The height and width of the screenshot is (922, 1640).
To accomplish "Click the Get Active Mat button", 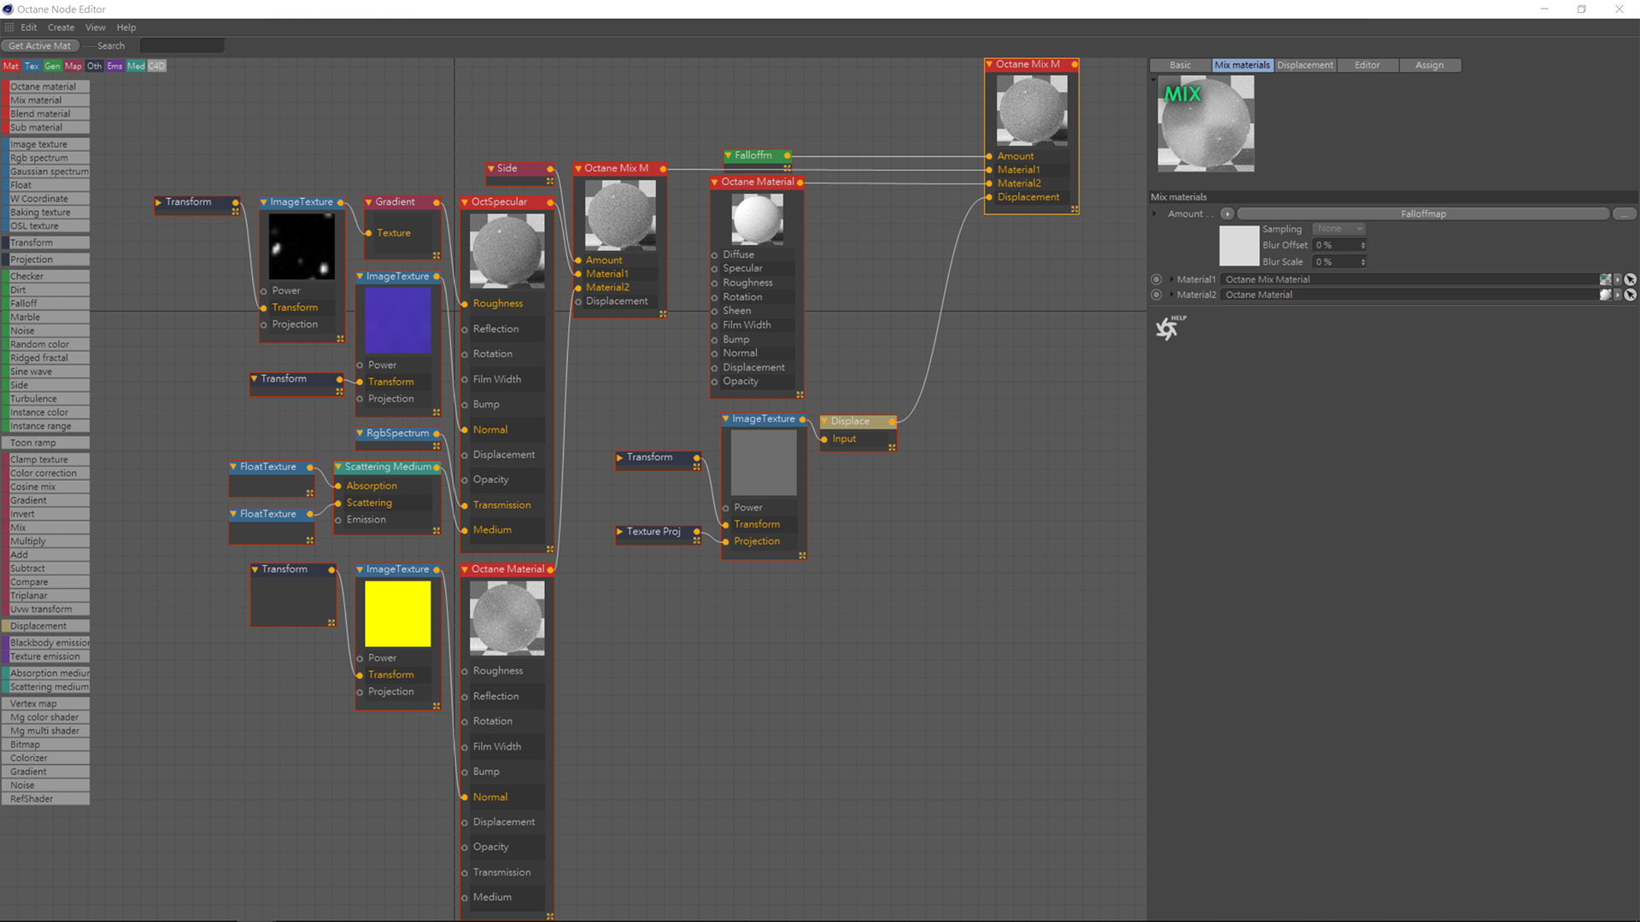I will [x=40, y=46].
